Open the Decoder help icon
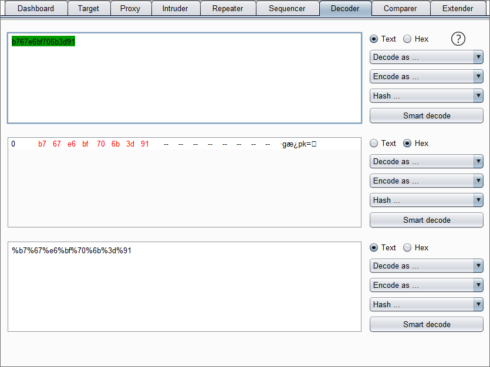Viewport: 490px width, 367px height. [x=458, y=39]
